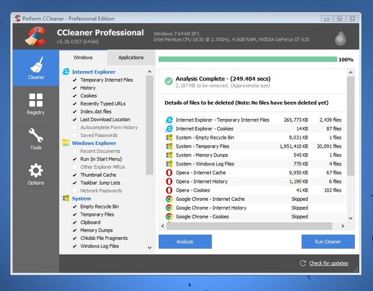
Task: Click Windows icon beside Windows Log Files result
Action: pos(169,164)
